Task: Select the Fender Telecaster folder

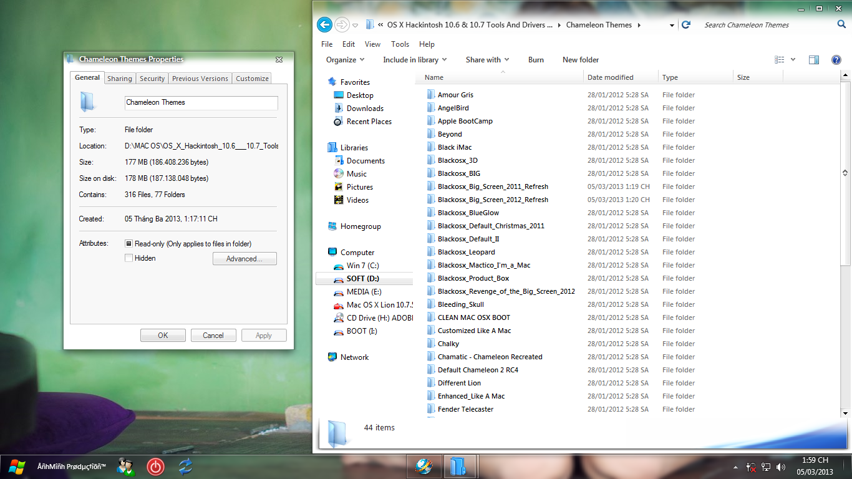Action: click(465, 409)
